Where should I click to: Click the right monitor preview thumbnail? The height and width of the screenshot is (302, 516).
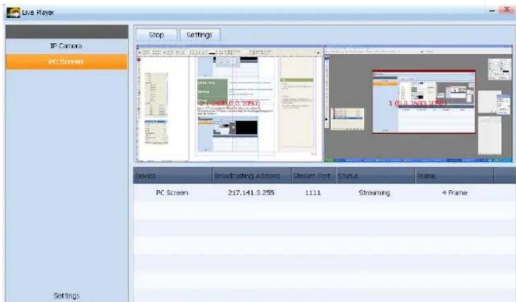tap(418, 103)
